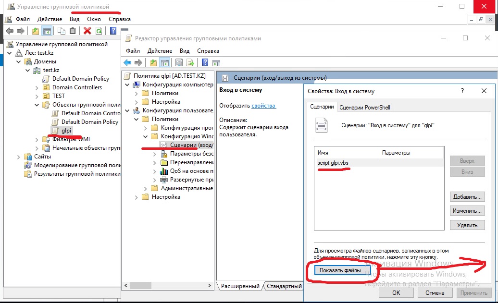The image size is (498, 303).
Task: Click the red Delete X toolbar icon
Action: coord(87,31)
